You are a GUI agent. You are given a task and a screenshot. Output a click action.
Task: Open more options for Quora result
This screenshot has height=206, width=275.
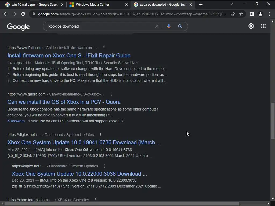tap(111, 94)
